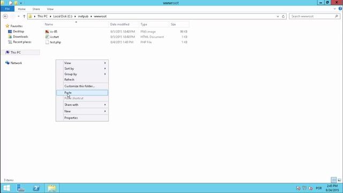343x193 pixels.
Task: Expand the arrow after inetpub in breadcrumb
Action: coord(91,17)
